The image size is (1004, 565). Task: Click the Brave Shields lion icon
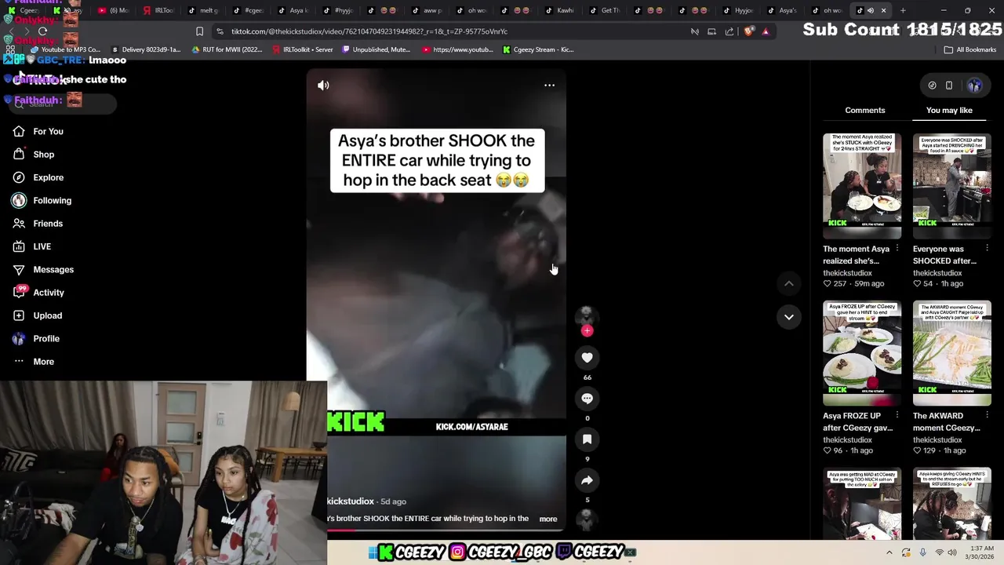[748, 31]
